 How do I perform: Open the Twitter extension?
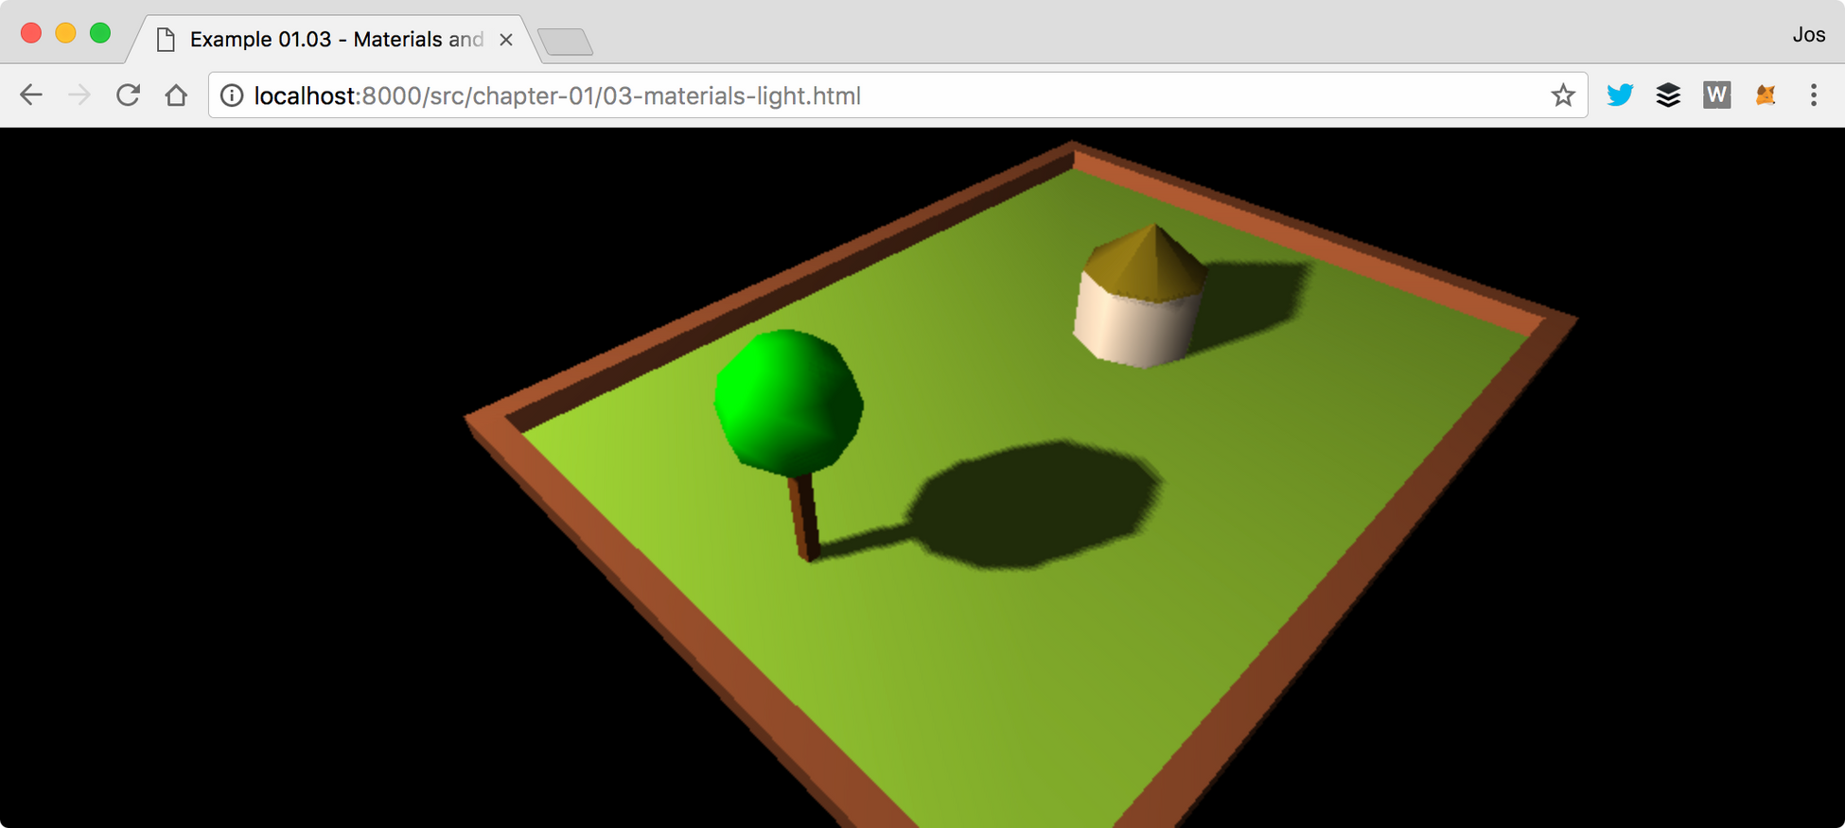click(x=1620, y=95)
